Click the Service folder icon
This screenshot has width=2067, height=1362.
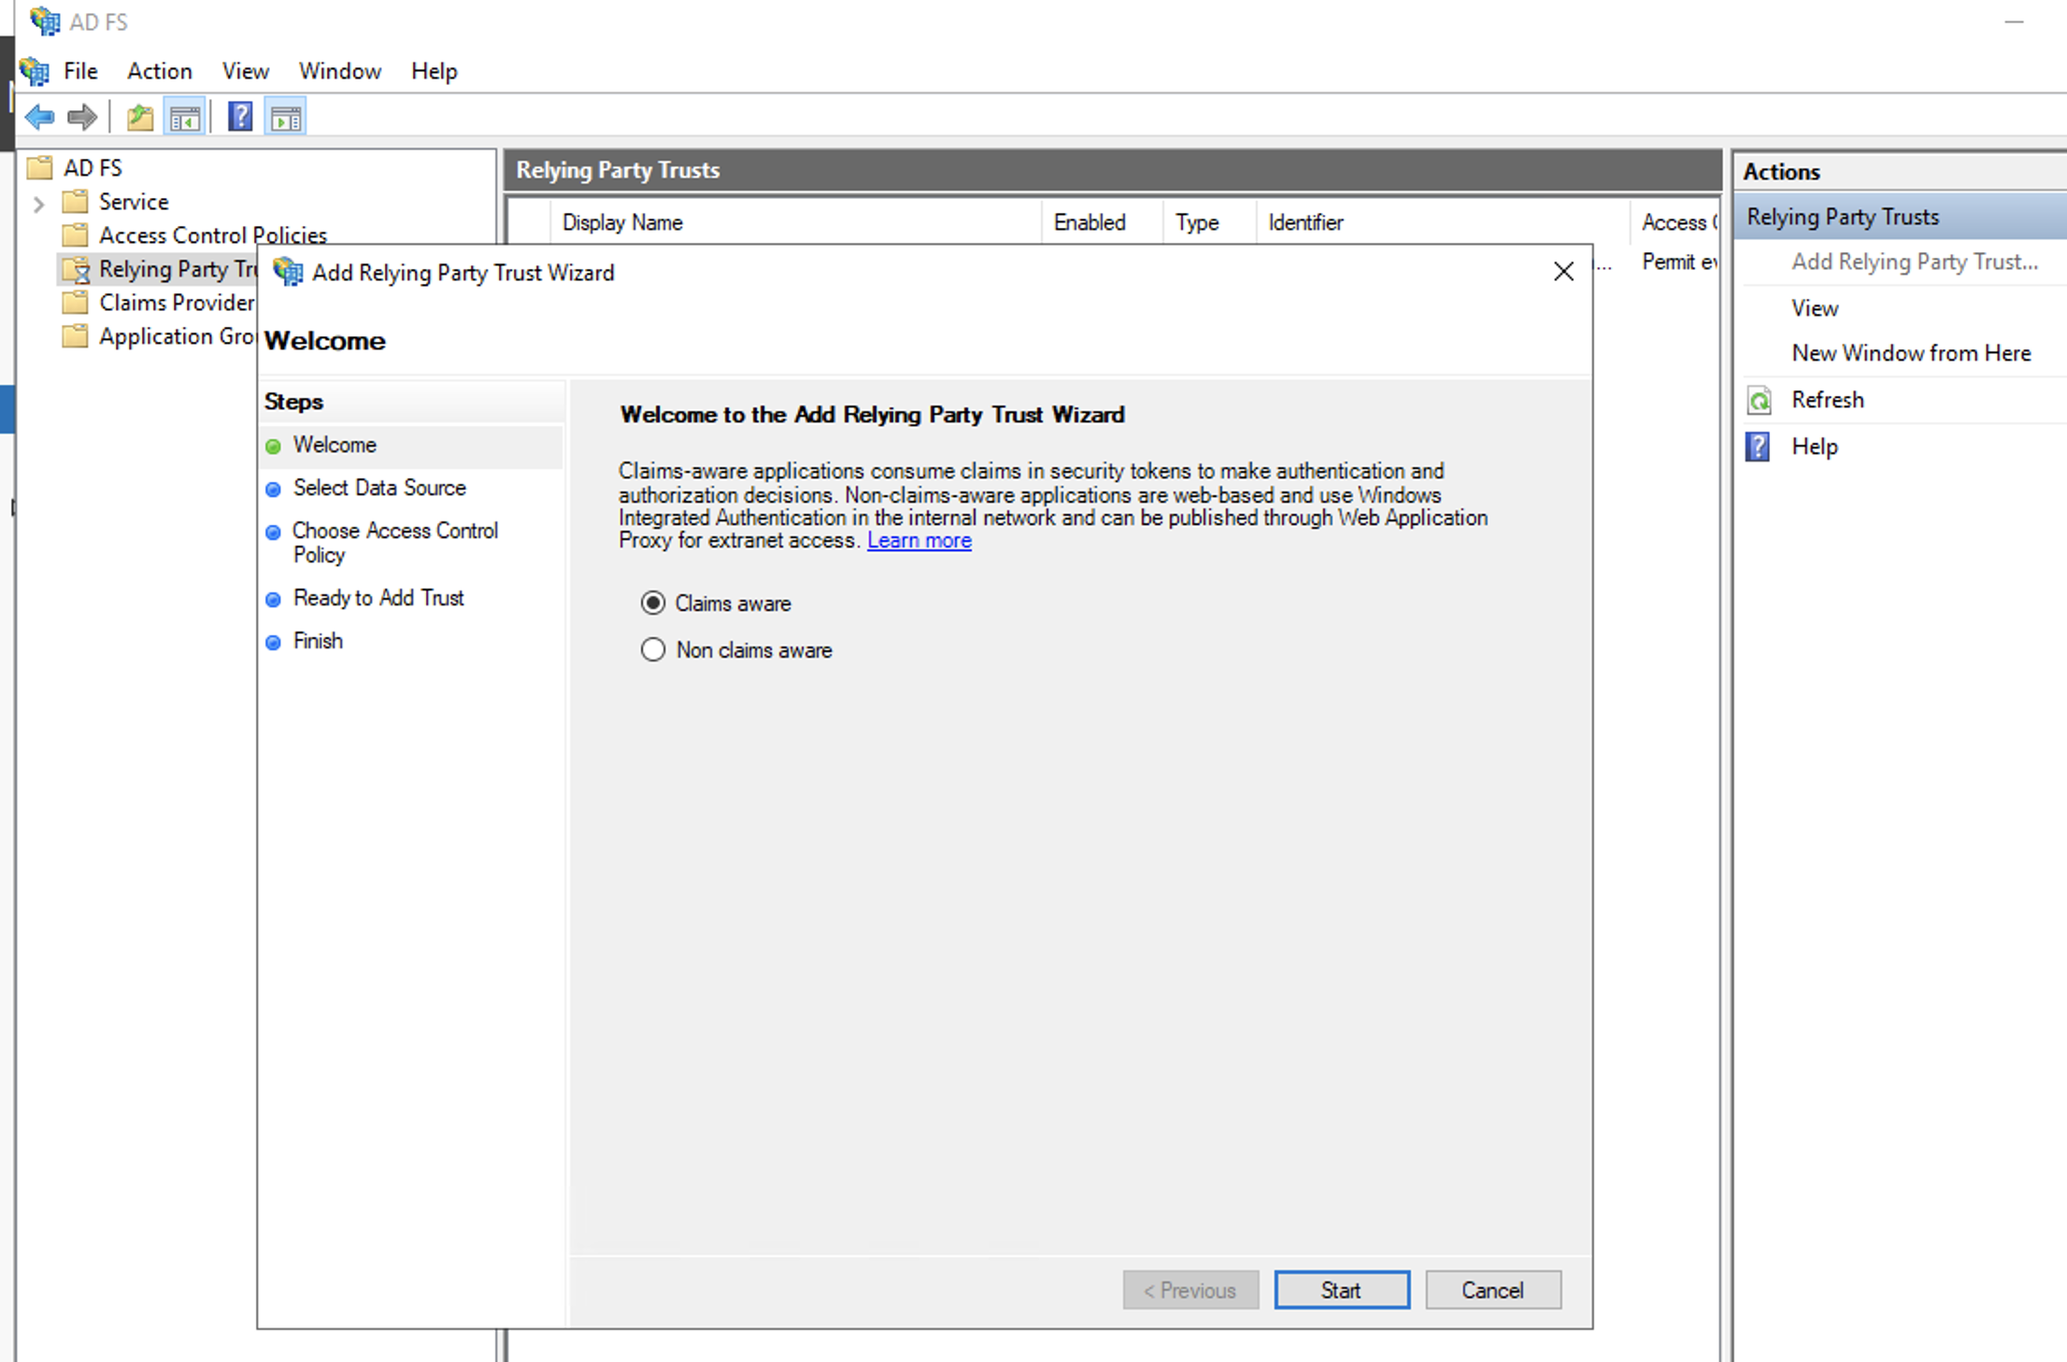75,201
